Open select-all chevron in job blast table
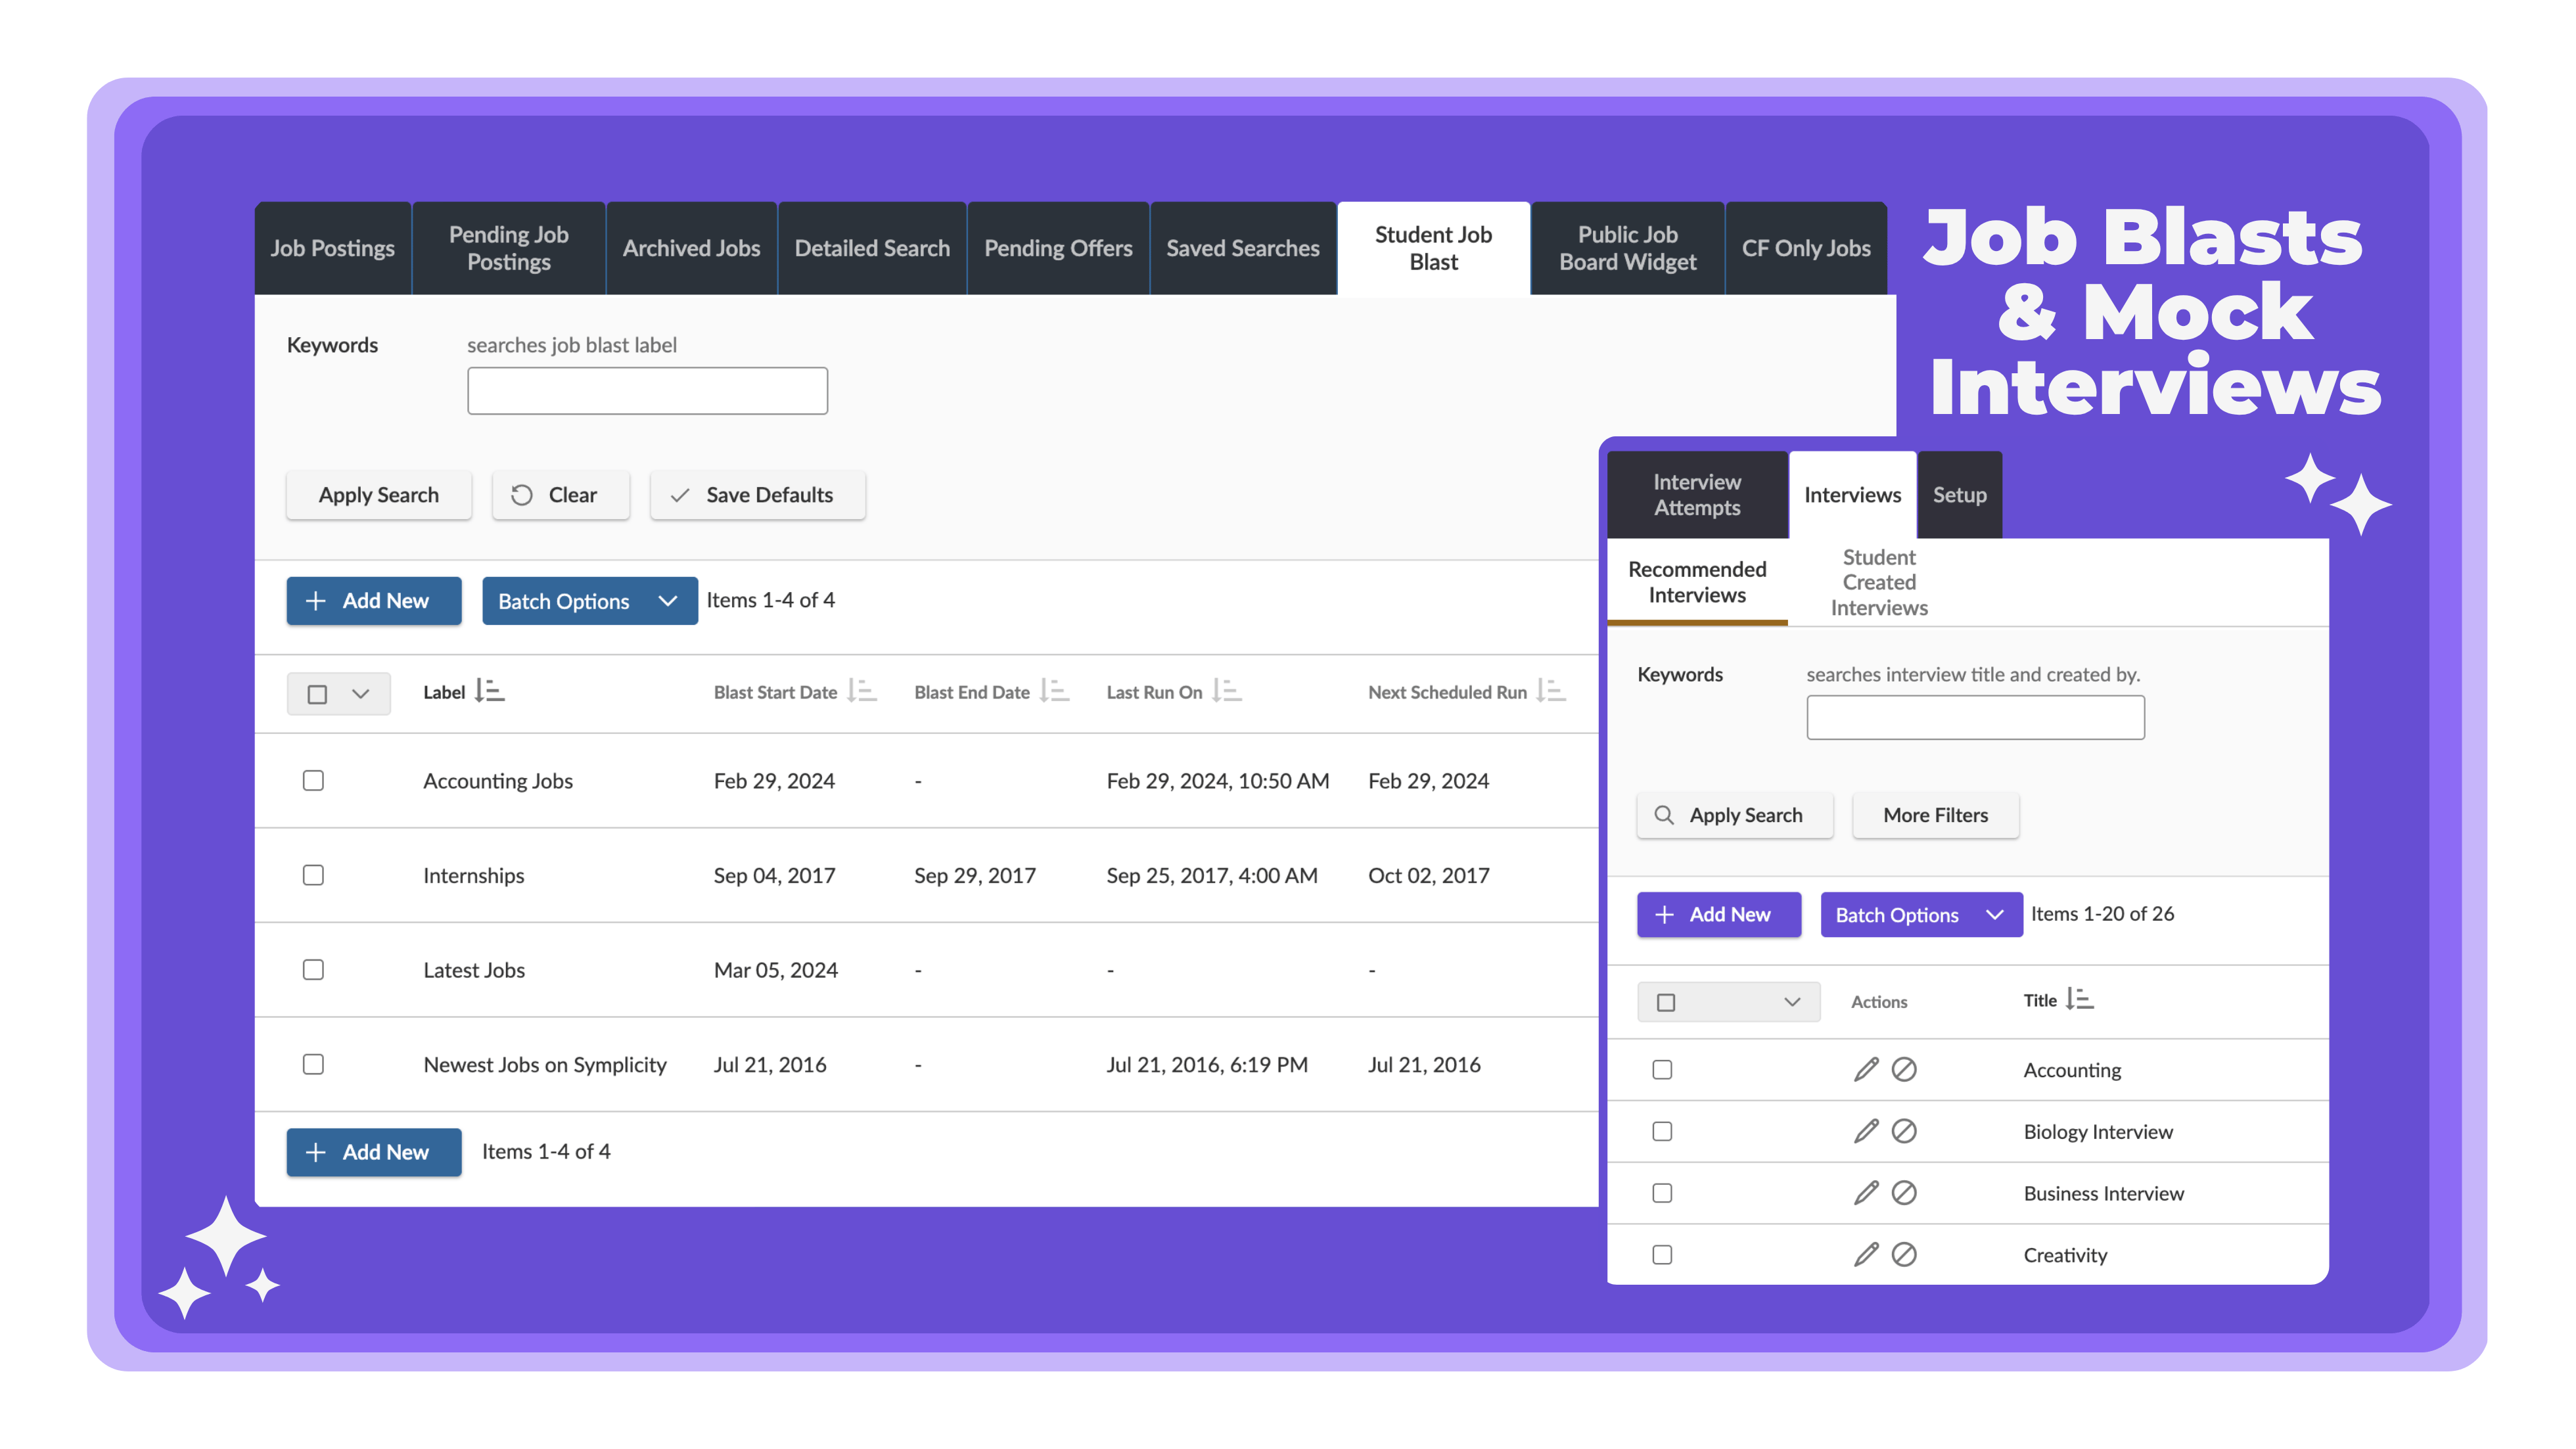2576x1449 pixels. (x=361, y=694)
